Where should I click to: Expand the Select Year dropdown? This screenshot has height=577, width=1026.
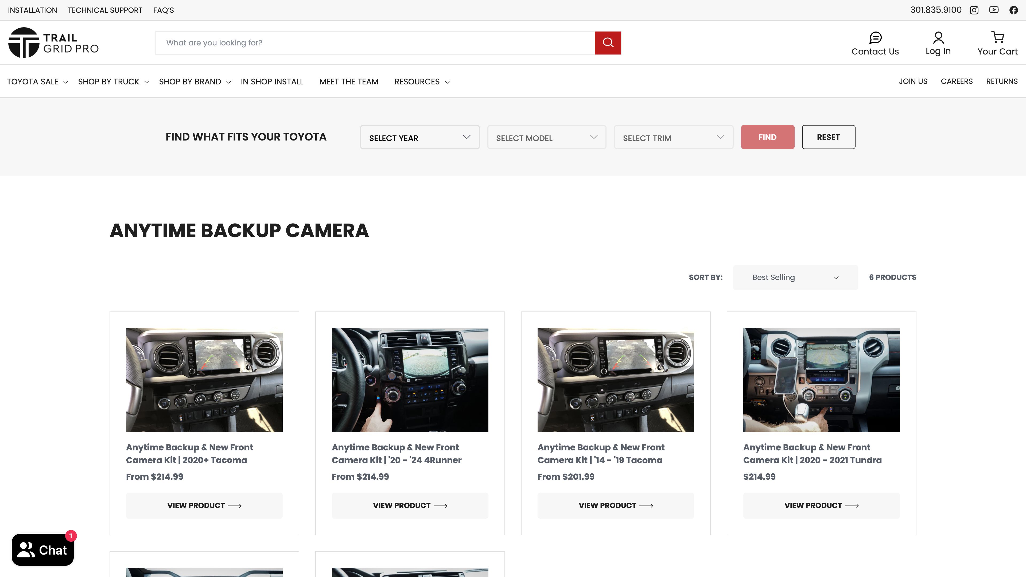419,137
